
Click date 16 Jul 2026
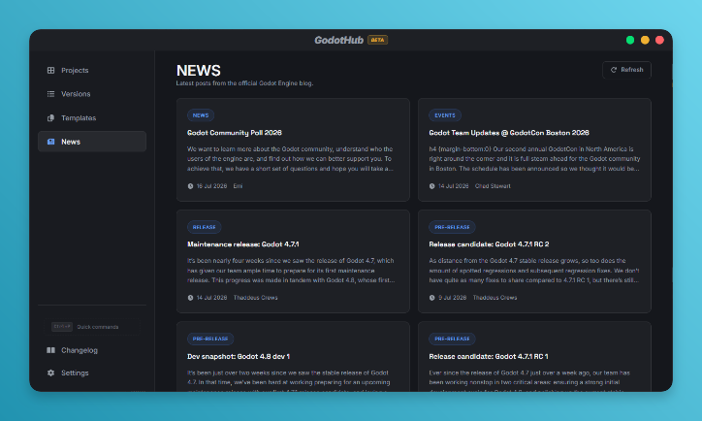coord(211,186)
